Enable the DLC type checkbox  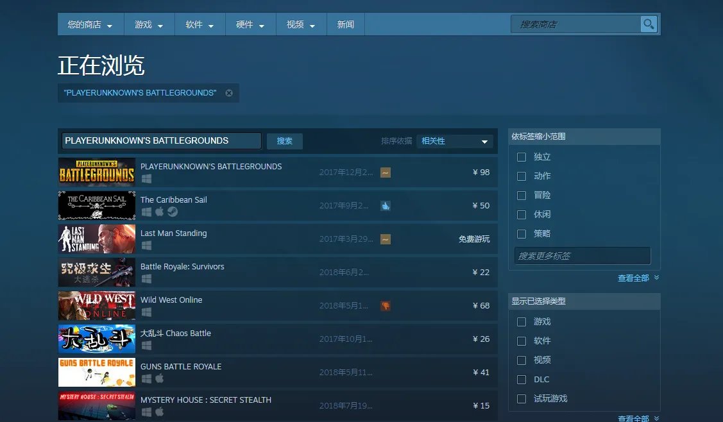(x=522, y=379)
